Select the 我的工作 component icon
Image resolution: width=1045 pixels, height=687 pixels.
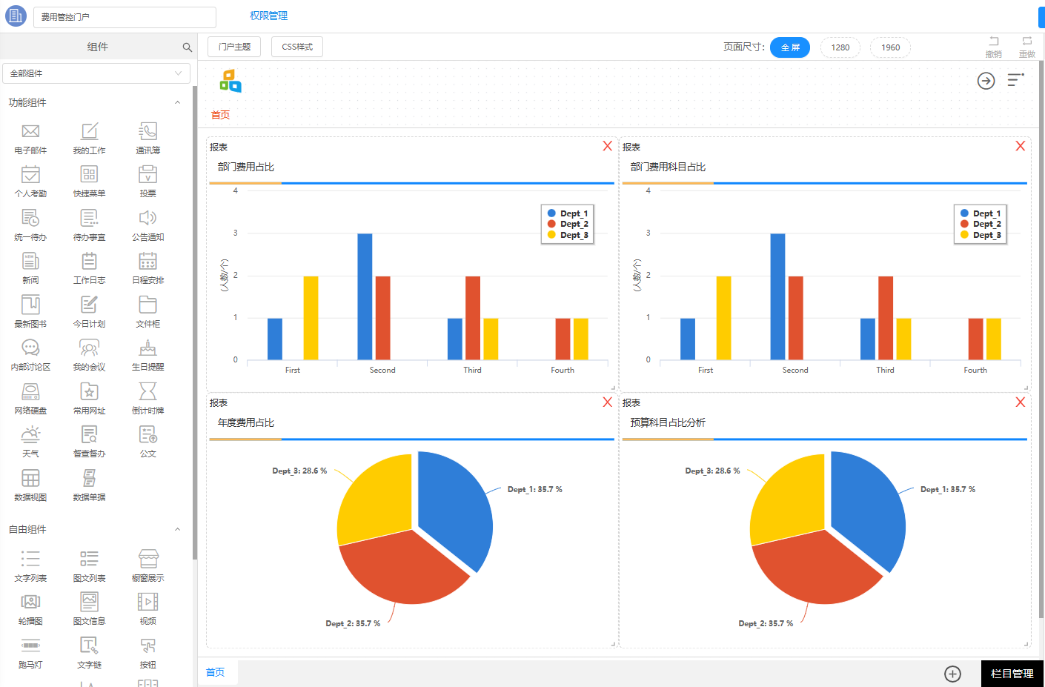[x=89, y=131]
